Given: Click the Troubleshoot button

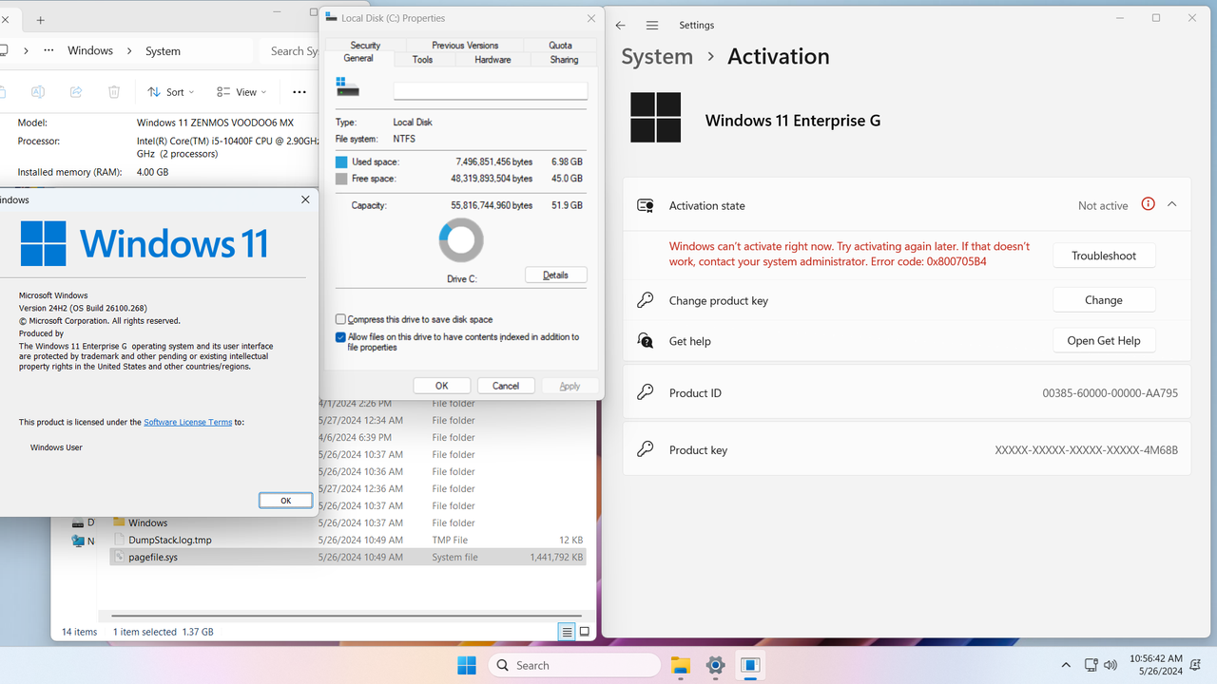Looking at the screenshot, I should 1104,256.
